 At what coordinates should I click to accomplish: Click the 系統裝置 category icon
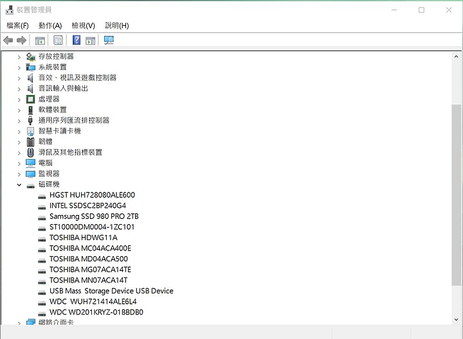[30, 67]
